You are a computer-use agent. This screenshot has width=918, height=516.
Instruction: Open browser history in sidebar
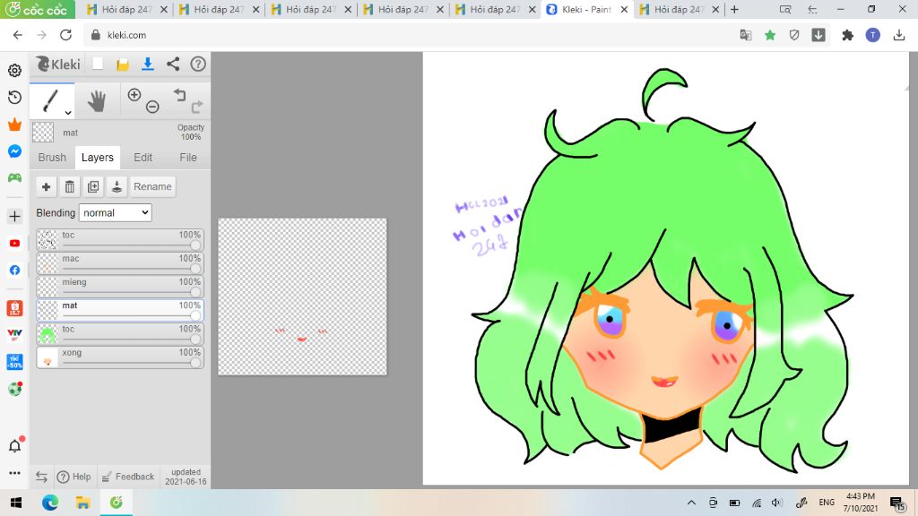pyautogui.click(x=14, y=97)
